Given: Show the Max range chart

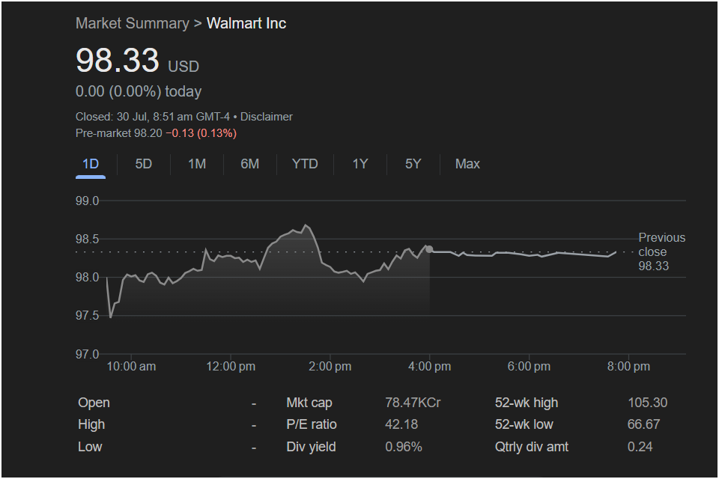Looking at the screenshot, I should (467, 164).
